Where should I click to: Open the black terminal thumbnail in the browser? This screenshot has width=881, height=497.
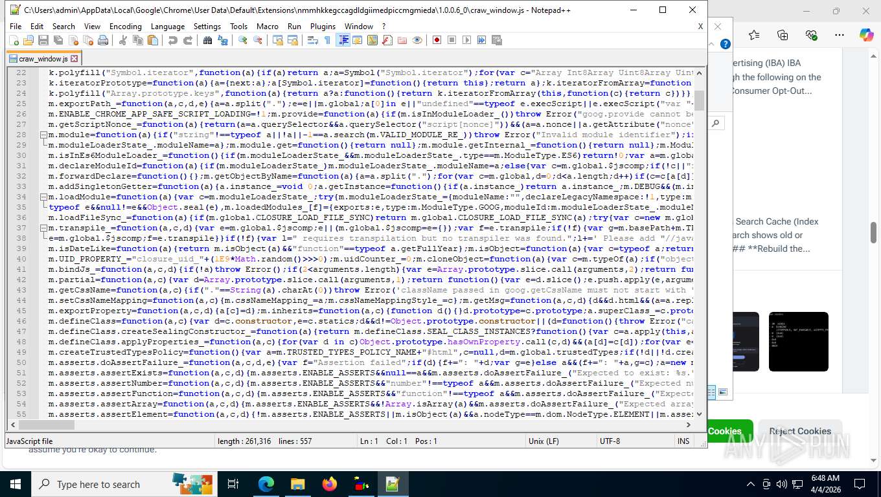(798, 342)
